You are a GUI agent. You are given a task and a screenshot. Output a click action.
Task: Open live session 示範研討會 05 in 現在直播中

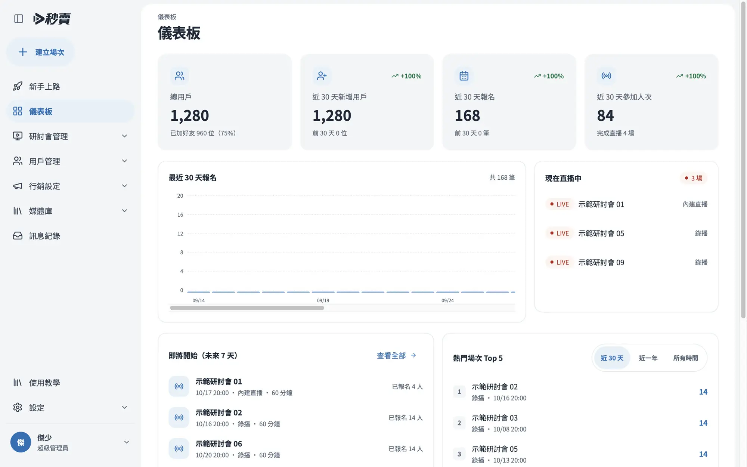point(626,233)
